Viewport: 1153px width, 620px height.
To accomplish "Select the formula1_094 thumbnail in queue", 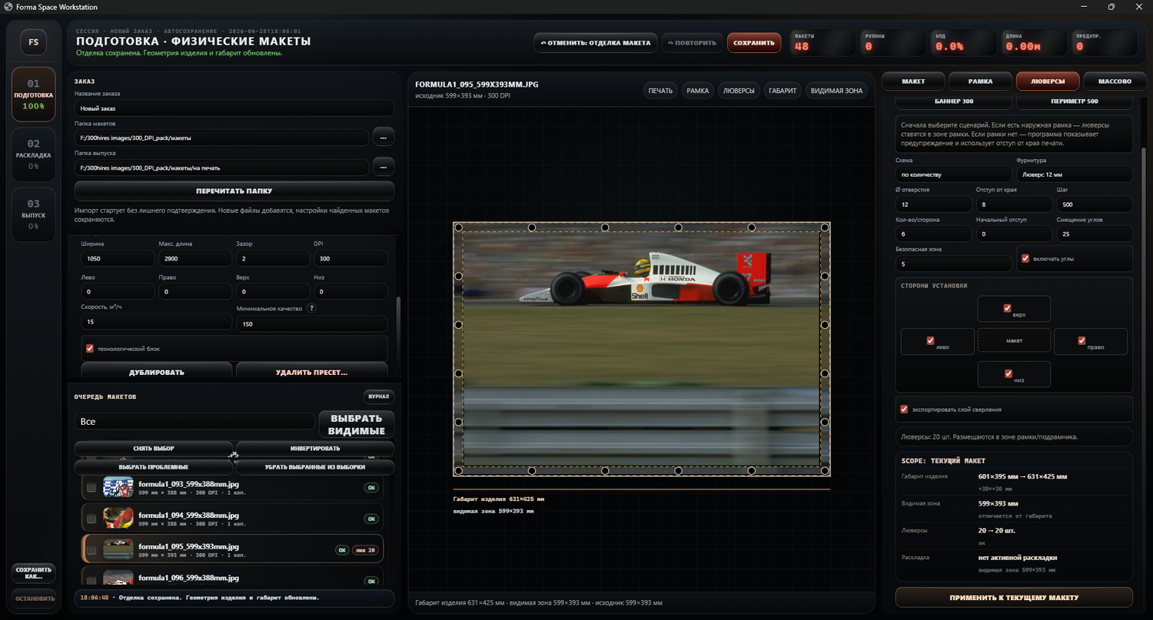I will (118, 518).
